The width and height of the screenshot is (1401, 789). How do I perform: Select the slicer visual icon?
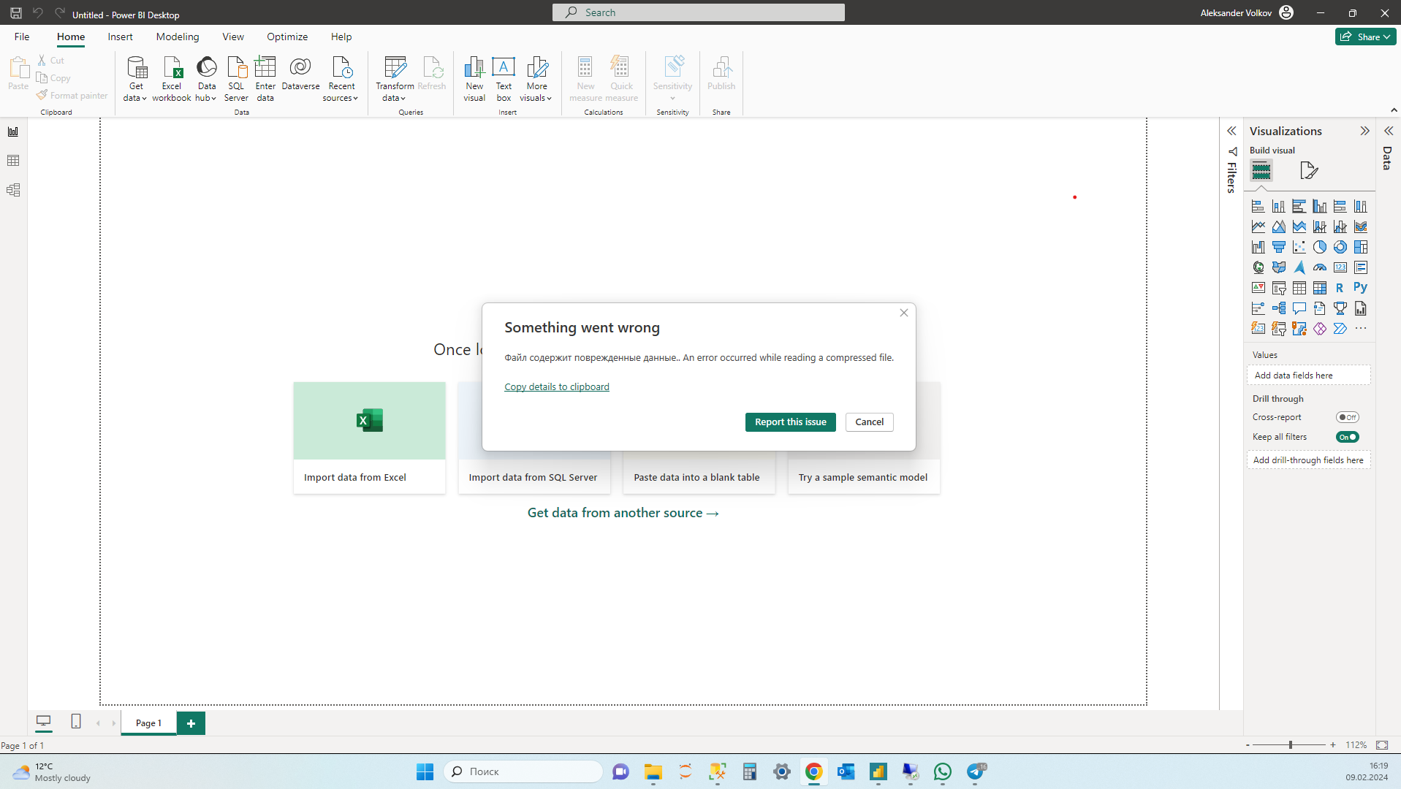[x=1278, y=288]
